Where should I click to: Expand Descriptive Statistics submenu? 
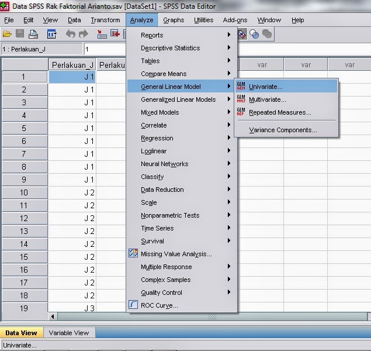pyautogui.click(x=182, y=48)
